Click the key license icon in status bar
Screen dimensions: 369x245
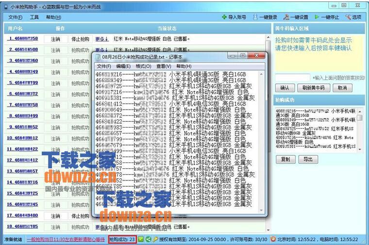(x=155, y=239)
